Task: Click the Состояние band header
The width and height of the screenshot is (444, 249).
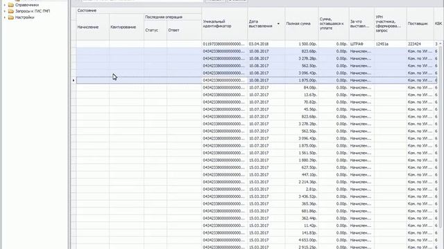Action: [x=139, y=10]
